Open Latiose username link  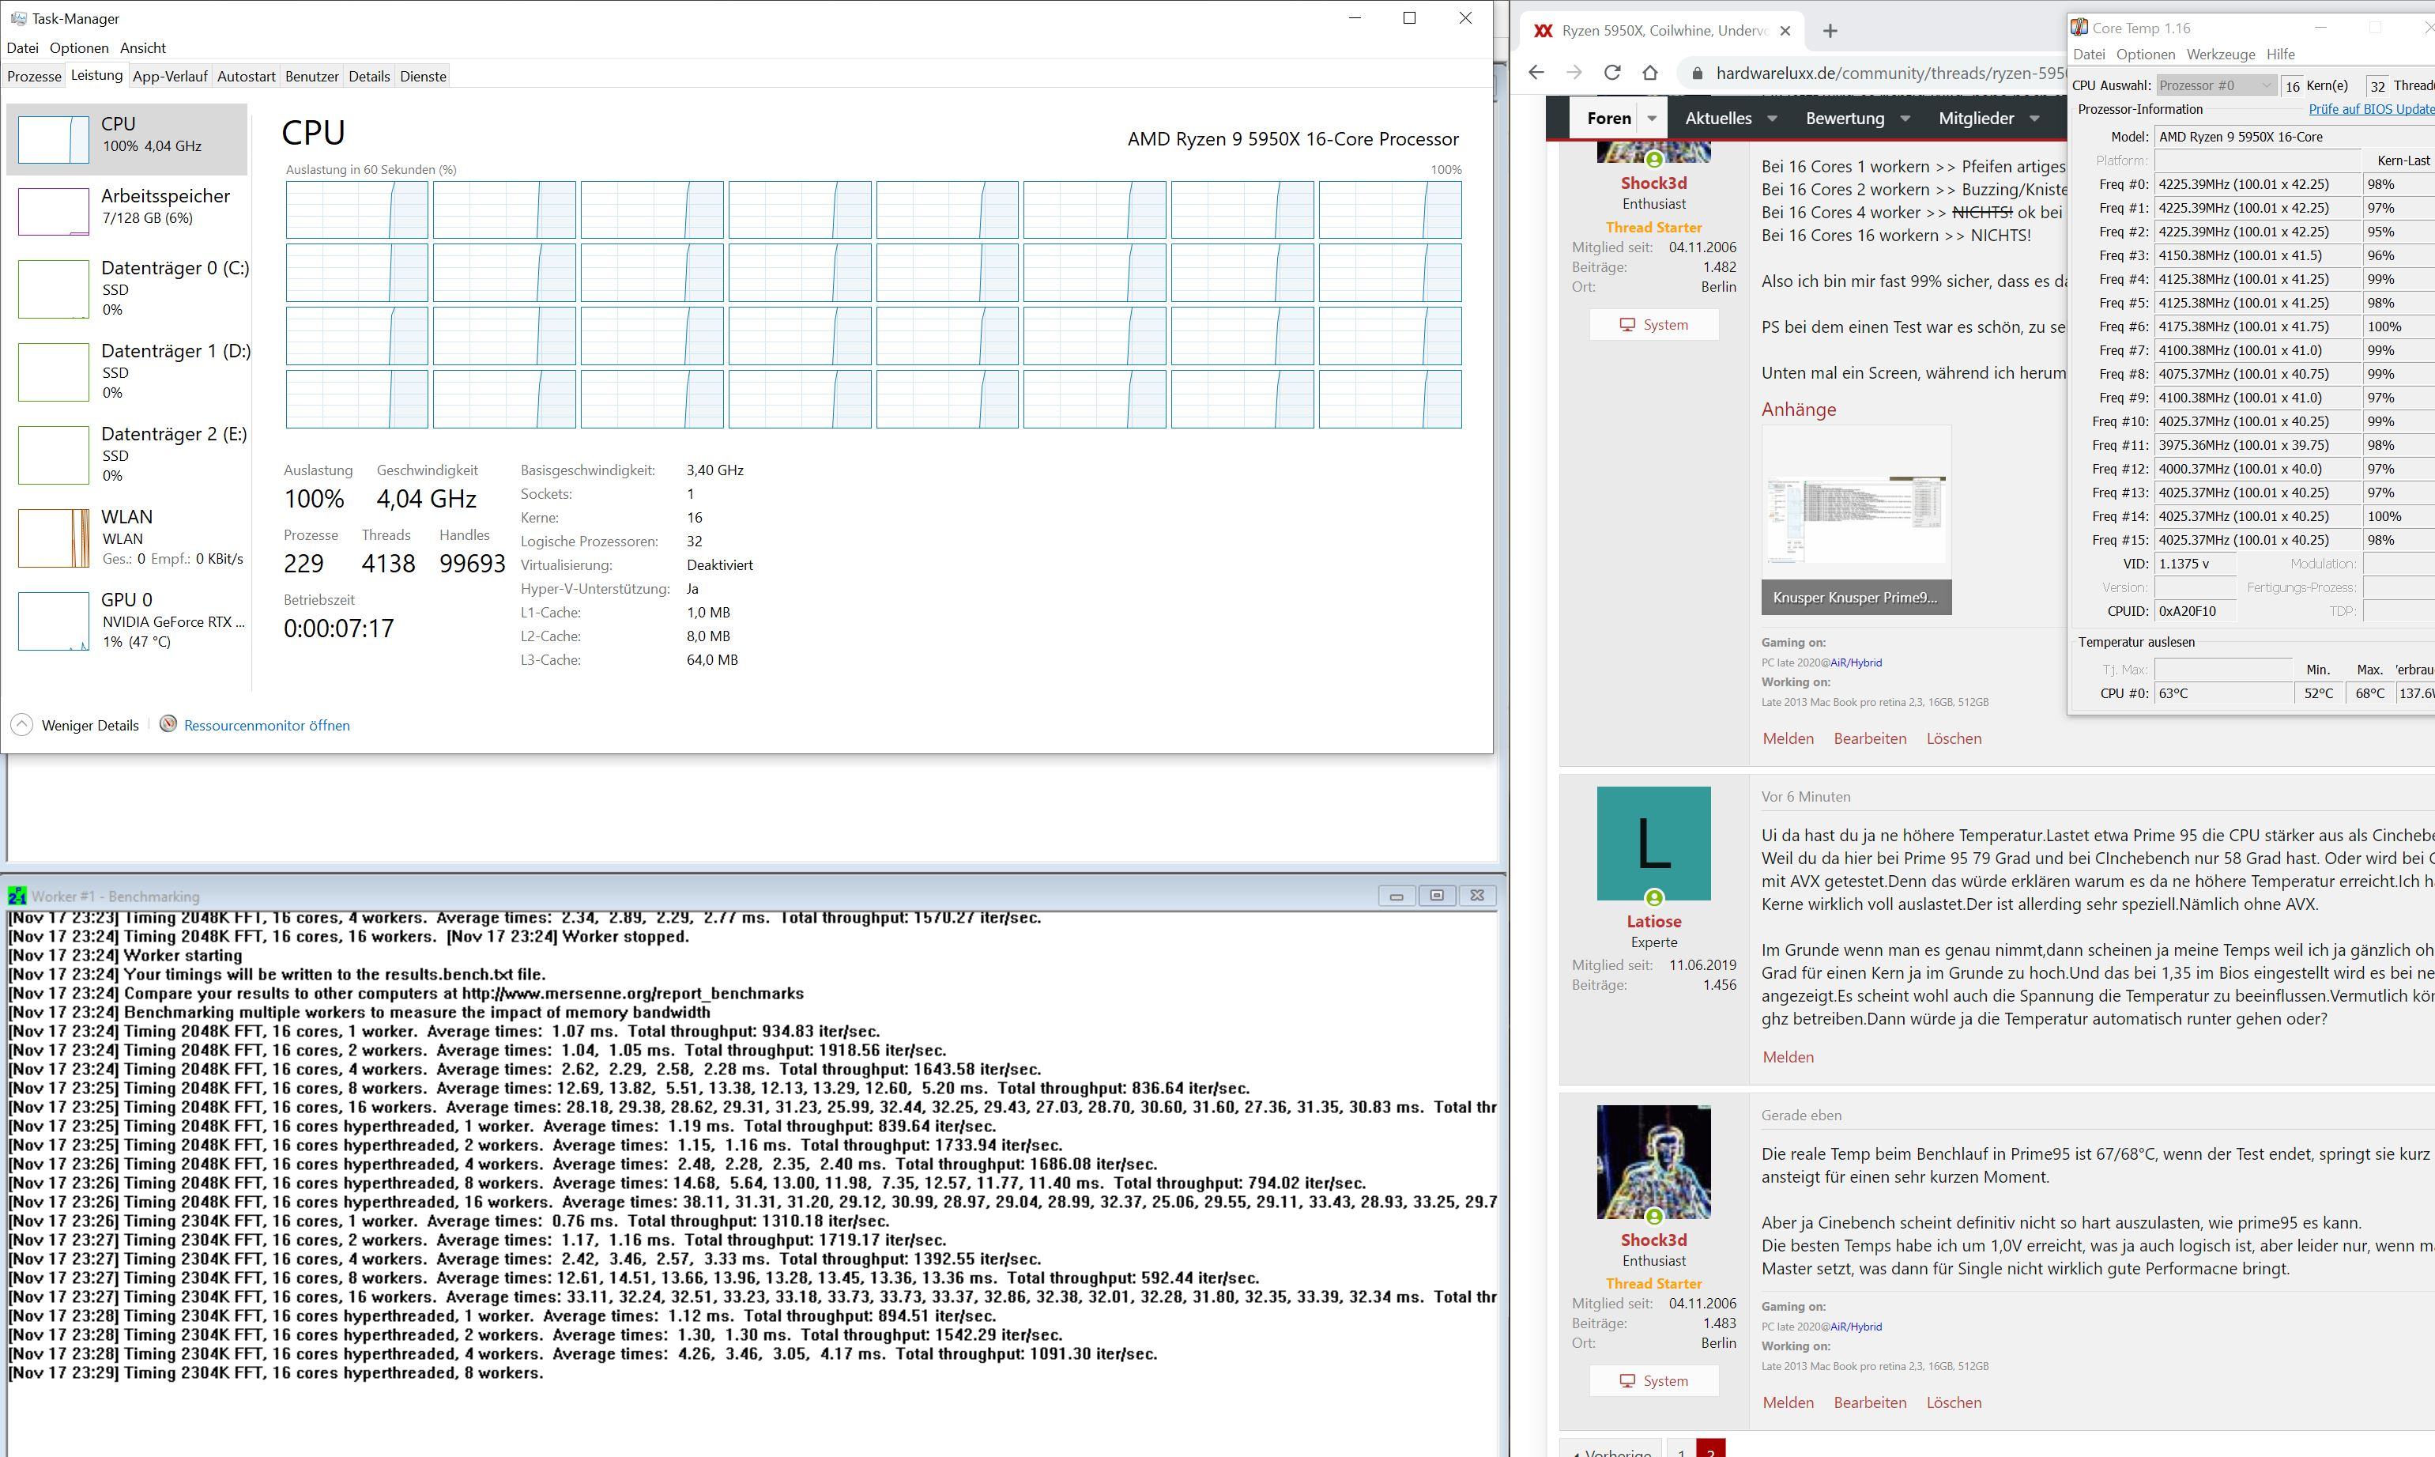coord(1653,921)
